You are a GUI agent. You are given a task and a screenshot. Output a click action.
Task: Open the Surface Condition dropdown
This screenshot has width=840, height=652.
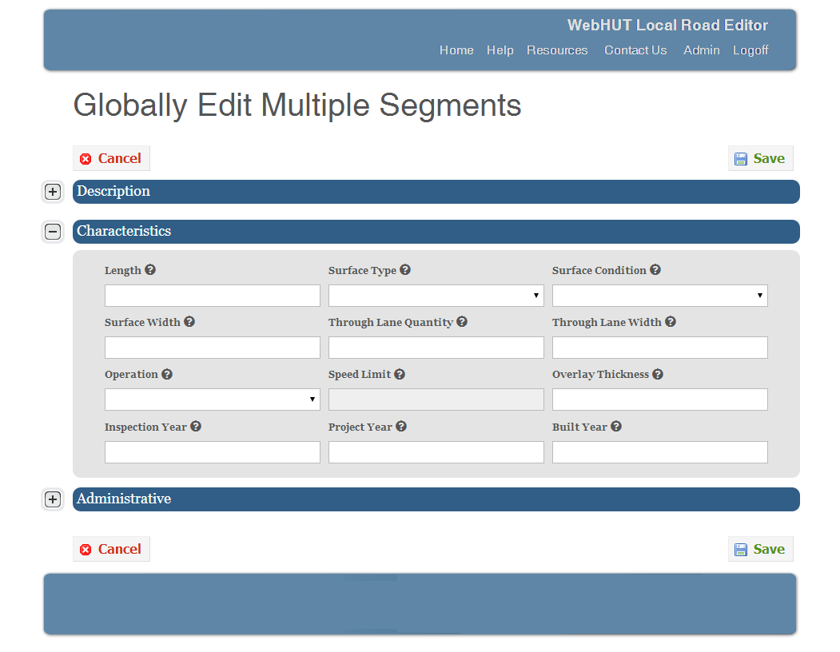(x=660, y=296)
